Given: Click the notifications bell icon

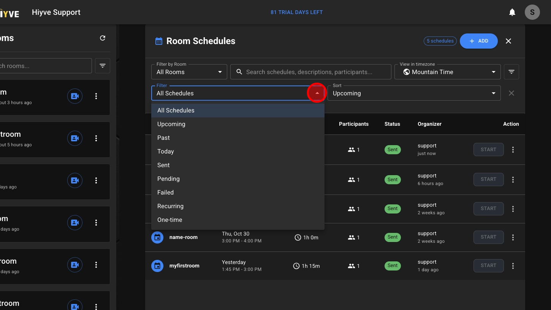Looking at the screenshot, I should coord(512,13).
